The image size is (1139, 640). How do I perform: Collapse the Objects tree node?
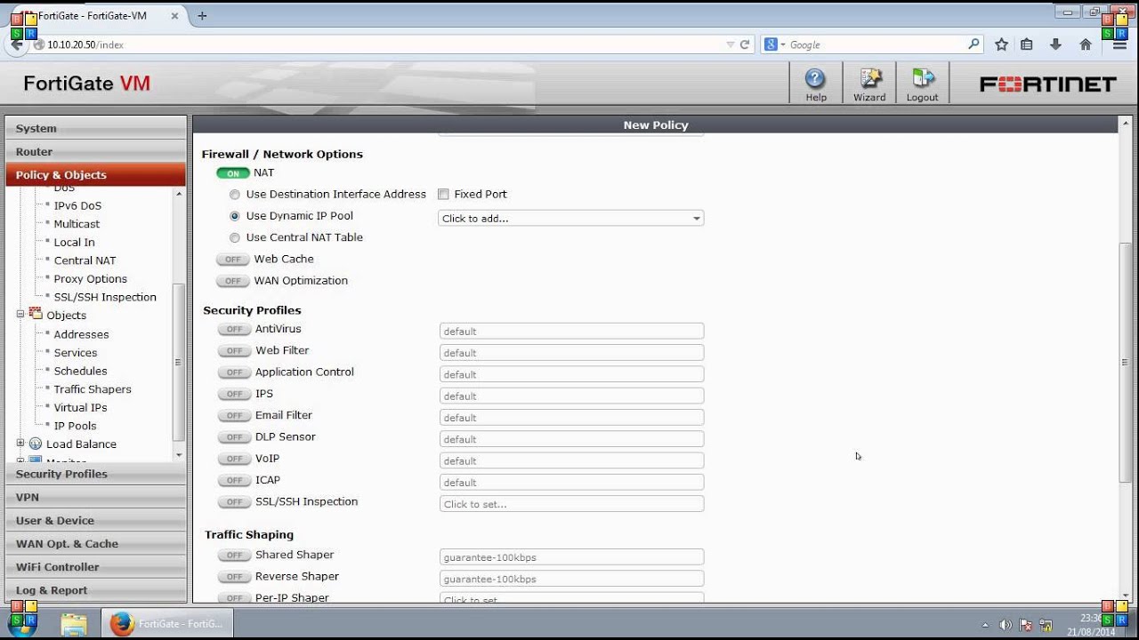coord(20,315)
